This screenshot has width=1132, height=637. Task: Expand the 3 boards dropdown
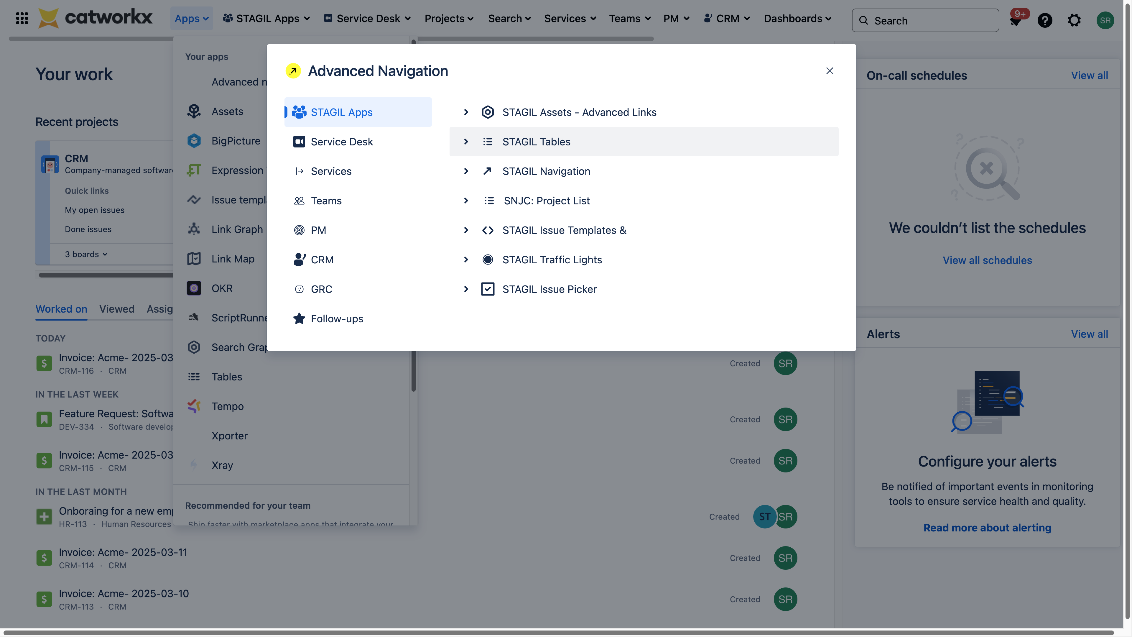[86, 254]
